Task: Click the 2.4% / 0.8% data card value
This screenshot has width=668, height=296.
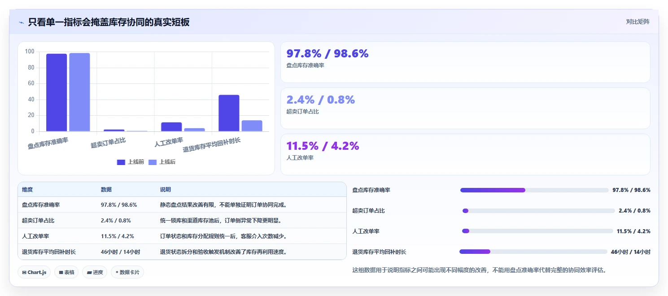Action: (321, 100)
